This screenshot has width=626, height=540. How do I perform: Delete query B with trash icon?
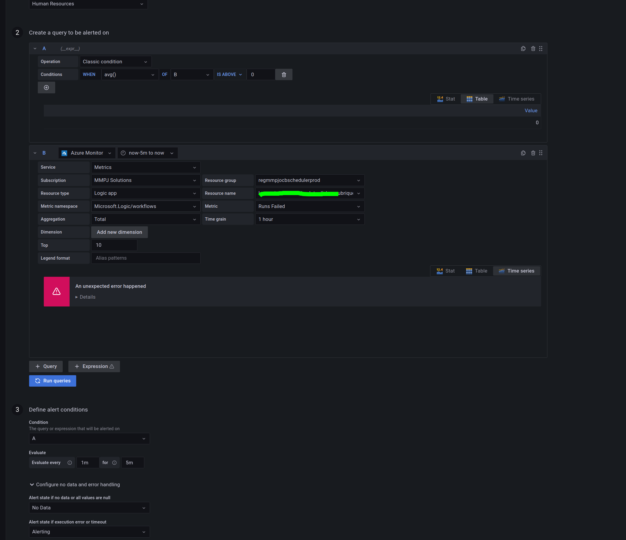pyautogui.click(x=533, y=153)
